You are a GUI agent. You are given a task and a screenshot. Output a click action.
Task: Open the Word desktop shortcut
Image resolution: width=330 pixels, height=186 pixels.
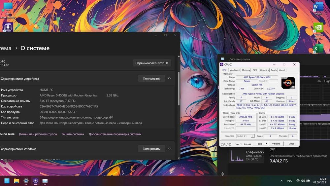coord(318,9)
